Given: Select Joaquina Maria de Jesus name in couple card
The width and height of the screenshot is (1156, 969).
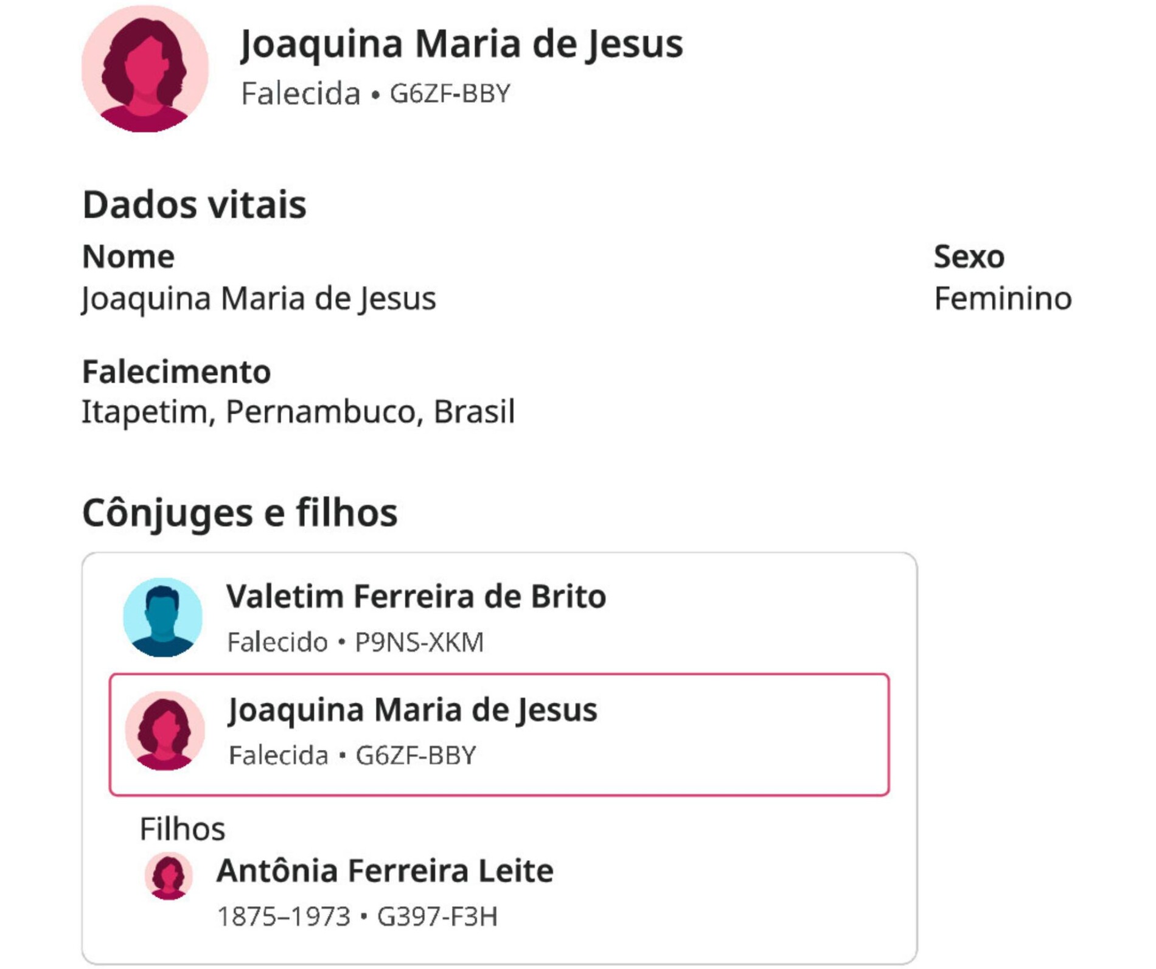Looking at the screenshot, I should (413, 710).
